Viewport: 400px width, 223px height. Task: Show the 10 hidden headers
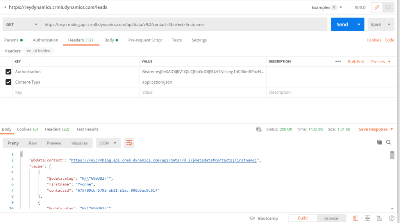[38, 51]
